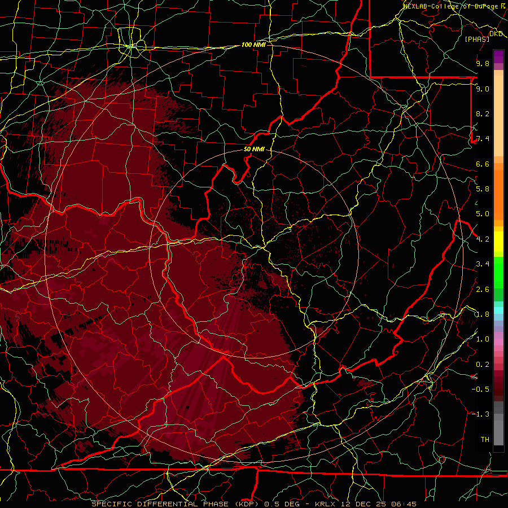Select the 9.0 value on the color scale

[483, 89]
